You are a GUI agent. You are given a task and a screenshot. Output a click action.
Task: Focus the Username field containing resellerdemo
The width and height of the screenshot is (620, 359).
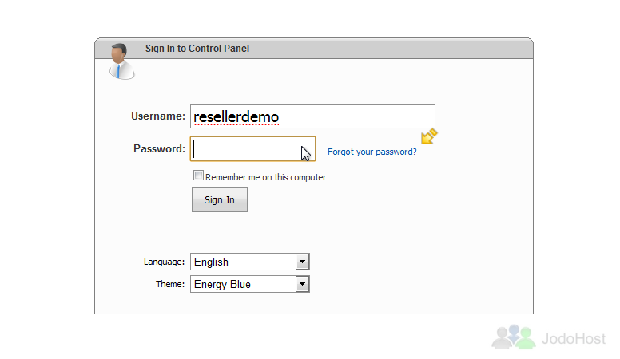[x=312, y=116]
